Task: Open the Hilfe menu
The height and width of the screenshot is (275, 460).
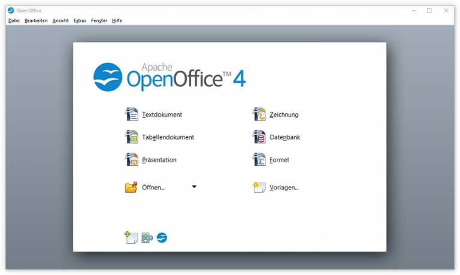Action: [x=117, y=20]
